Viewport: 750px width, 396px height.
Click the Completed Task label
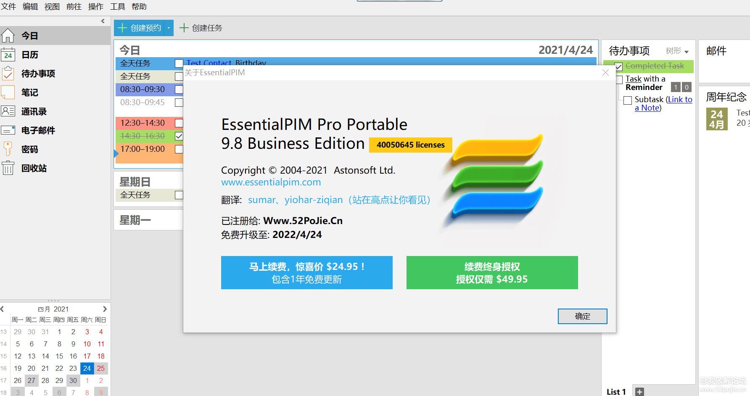click(655, 66)
